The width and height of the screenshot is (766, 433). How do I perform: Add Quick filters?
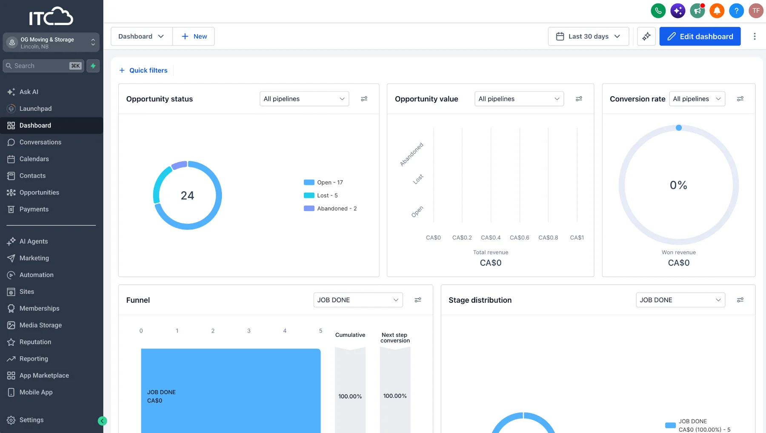pos(143,70)
